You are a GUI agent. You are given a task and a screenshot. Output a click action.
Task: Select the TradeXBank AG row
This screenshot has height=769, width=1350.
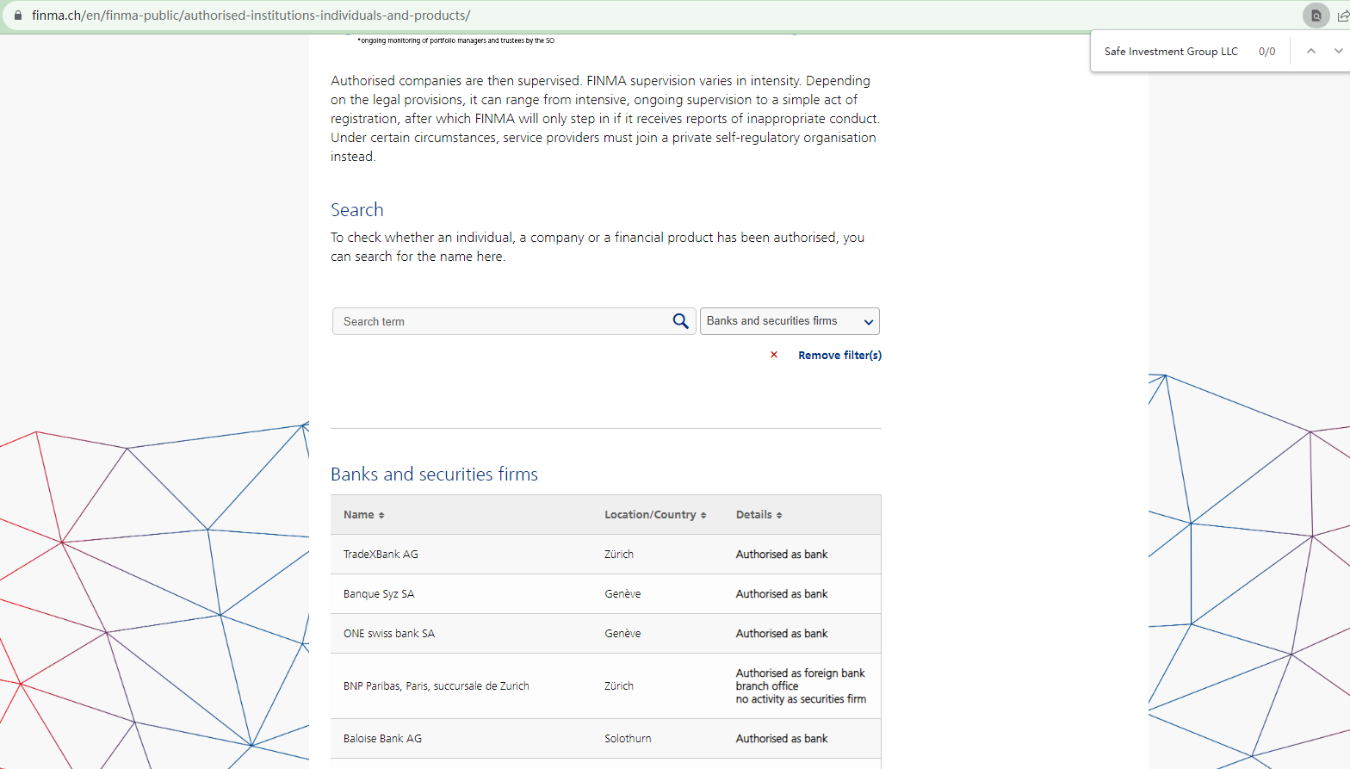[x=381, y=555]
